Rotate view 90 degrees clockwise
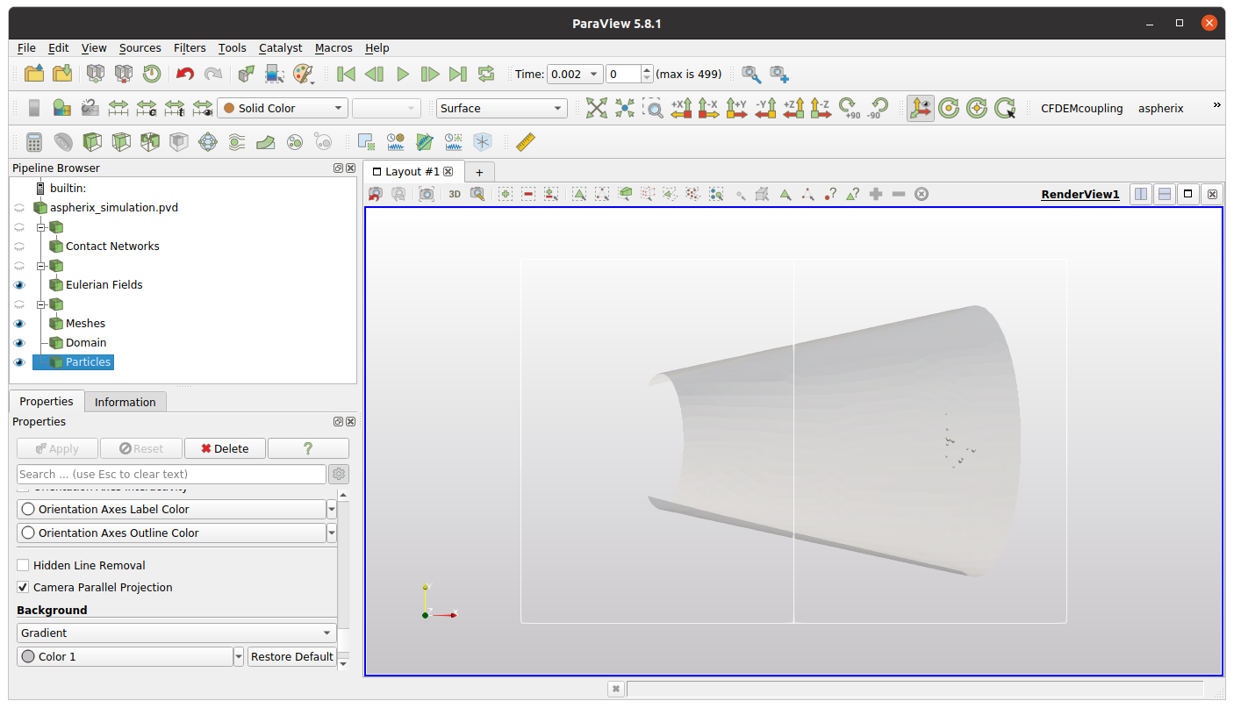Viewport: 1234px width, 708px height. pyautogui.click(x=849, y=108)
